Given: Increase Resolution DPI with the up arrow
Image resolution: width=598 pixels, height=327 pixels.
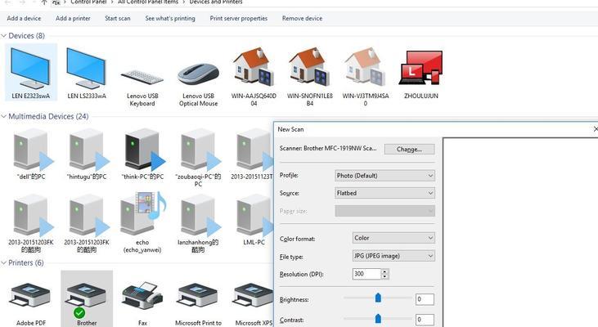Looking at the screenshot, I should click(384, 271).
